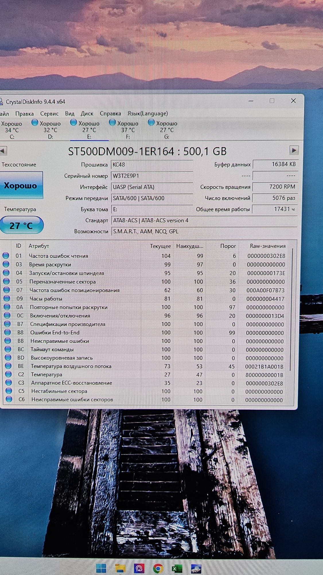Open File Explorer from taskbar
The width and height of the screenshot is (323, 575).
[120, 568]
